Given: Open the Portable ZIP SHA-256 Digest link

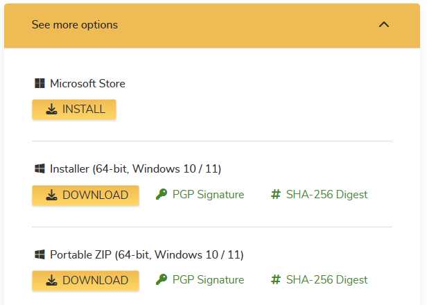Looking at the screenshot, I should 326,280.
